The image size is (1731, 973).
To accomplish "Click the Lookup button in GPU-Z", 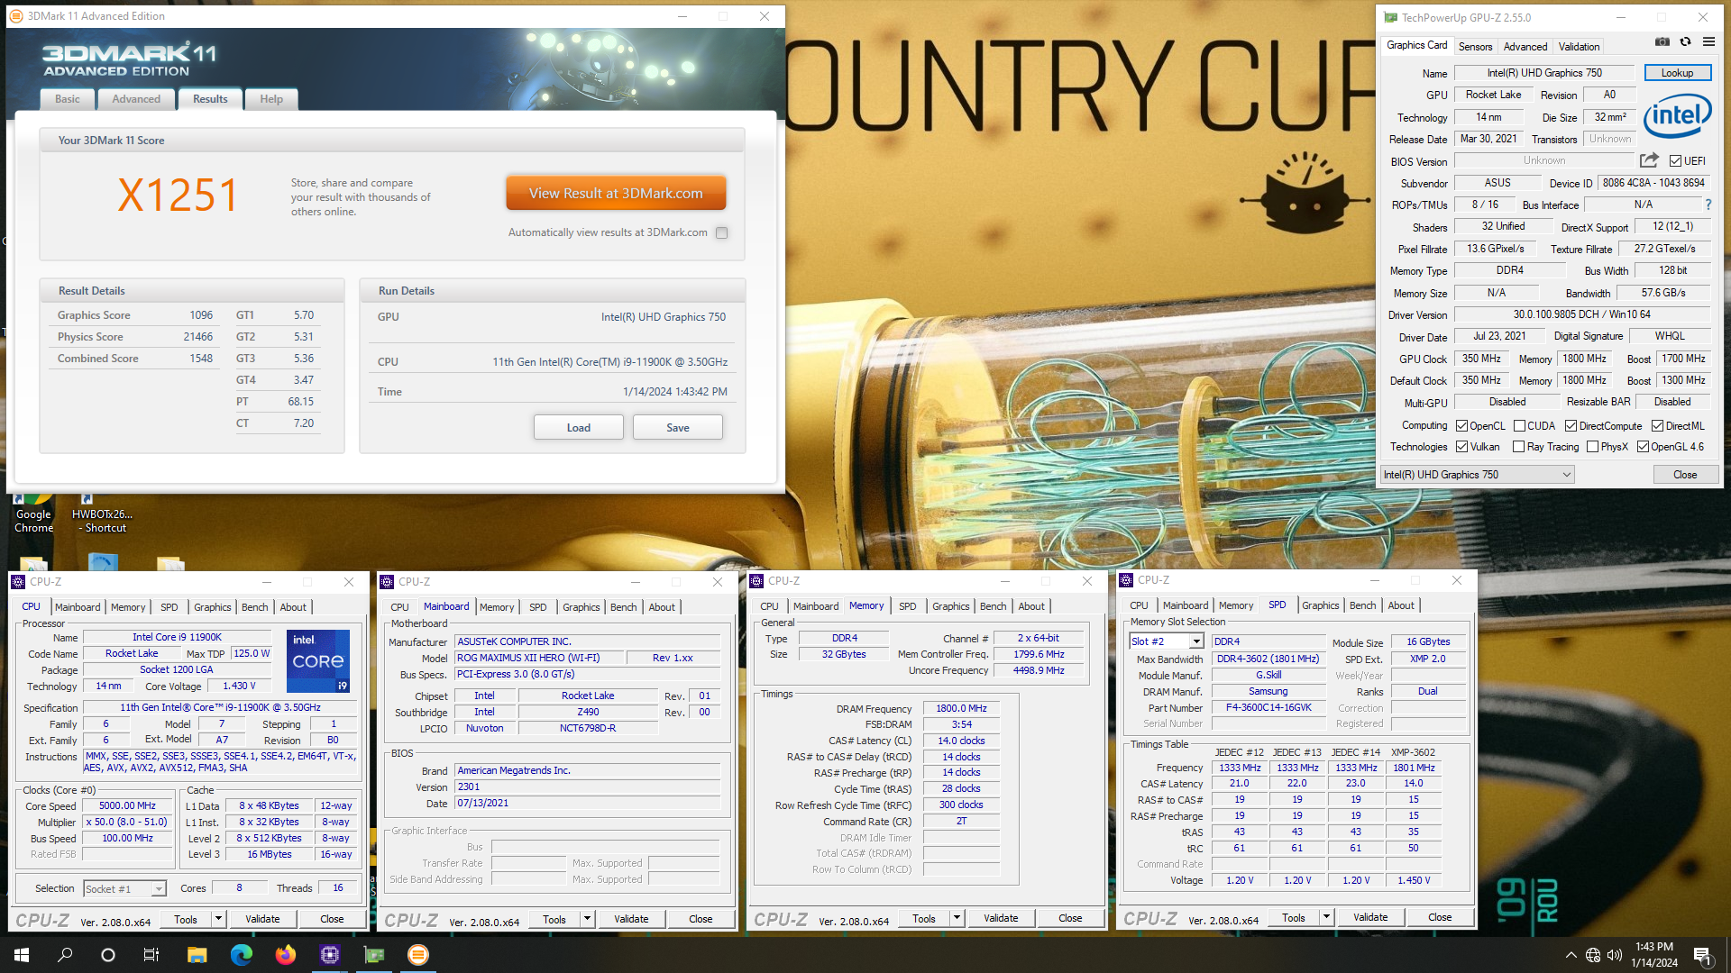I will 1677,73.
